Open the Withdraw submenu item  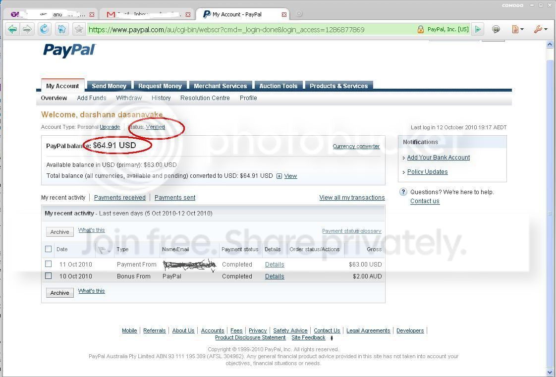[x=129, y=98]
